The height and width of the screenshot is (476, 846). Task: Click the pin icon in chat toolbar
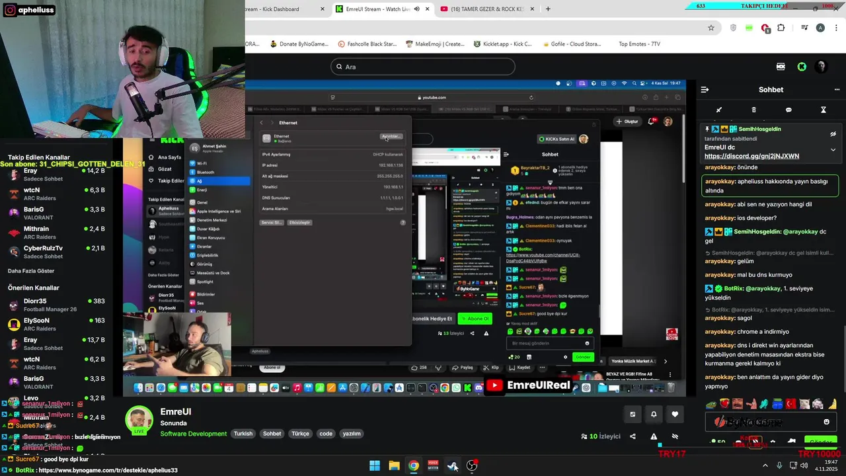(x=719, y=110)
